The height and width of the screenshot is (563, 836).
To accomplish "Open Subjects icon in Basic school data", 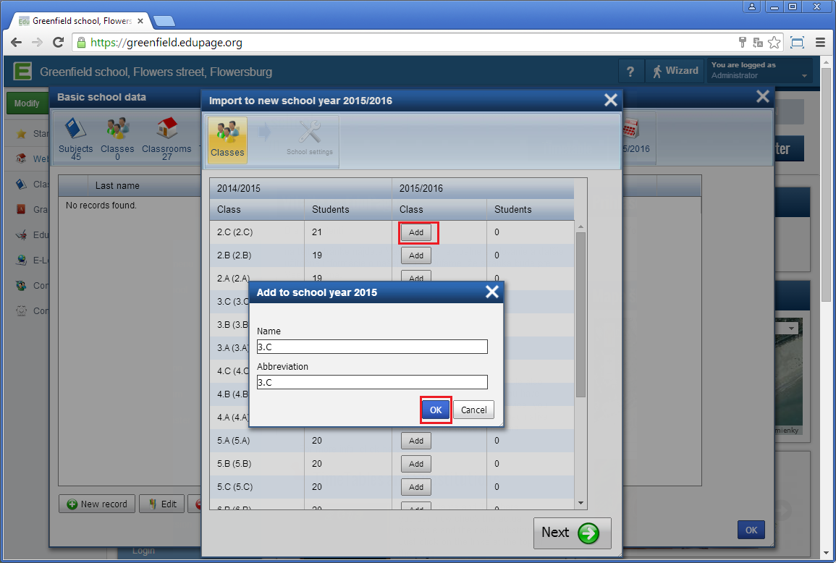I will click(76, 139).
